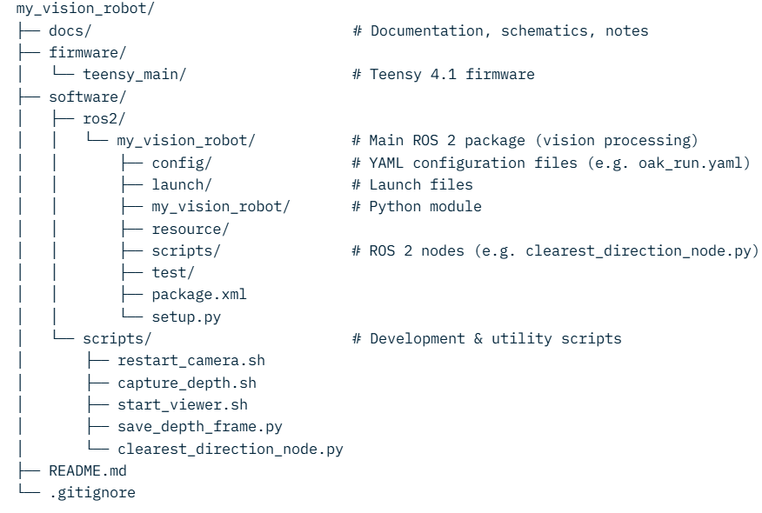The width and height of the screenshot is (762, 513).
Task: Select the setup.py file entry
Action: pyautogui.click(x=186, y=316)
